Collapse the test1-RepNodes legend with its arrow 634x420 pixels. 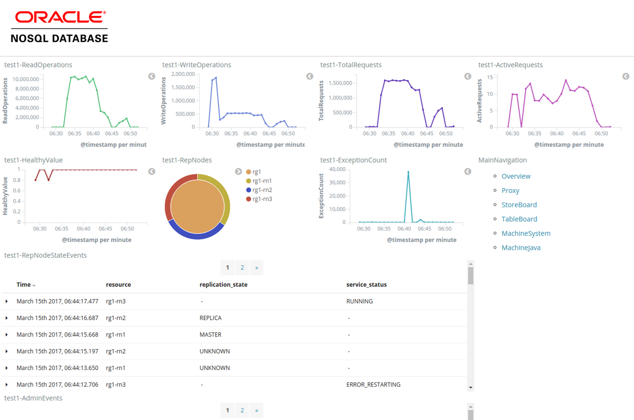coord(238,171)
